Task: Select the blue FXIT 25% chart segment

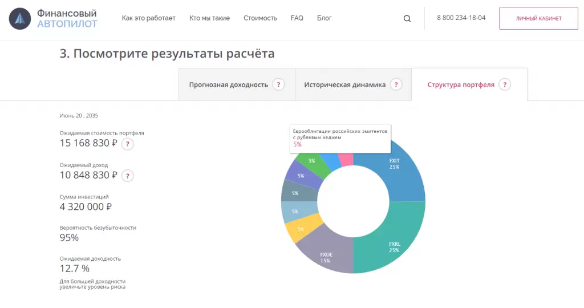Action: (x=399, y=174)
